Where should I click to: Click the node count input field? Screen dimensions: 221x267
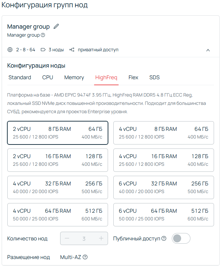tap(84, 238)
